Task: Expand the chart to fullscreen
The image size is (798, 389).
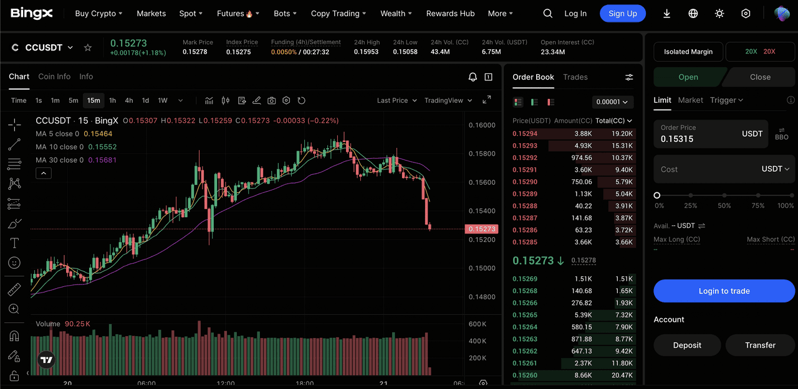Action: tap(487, 100)
